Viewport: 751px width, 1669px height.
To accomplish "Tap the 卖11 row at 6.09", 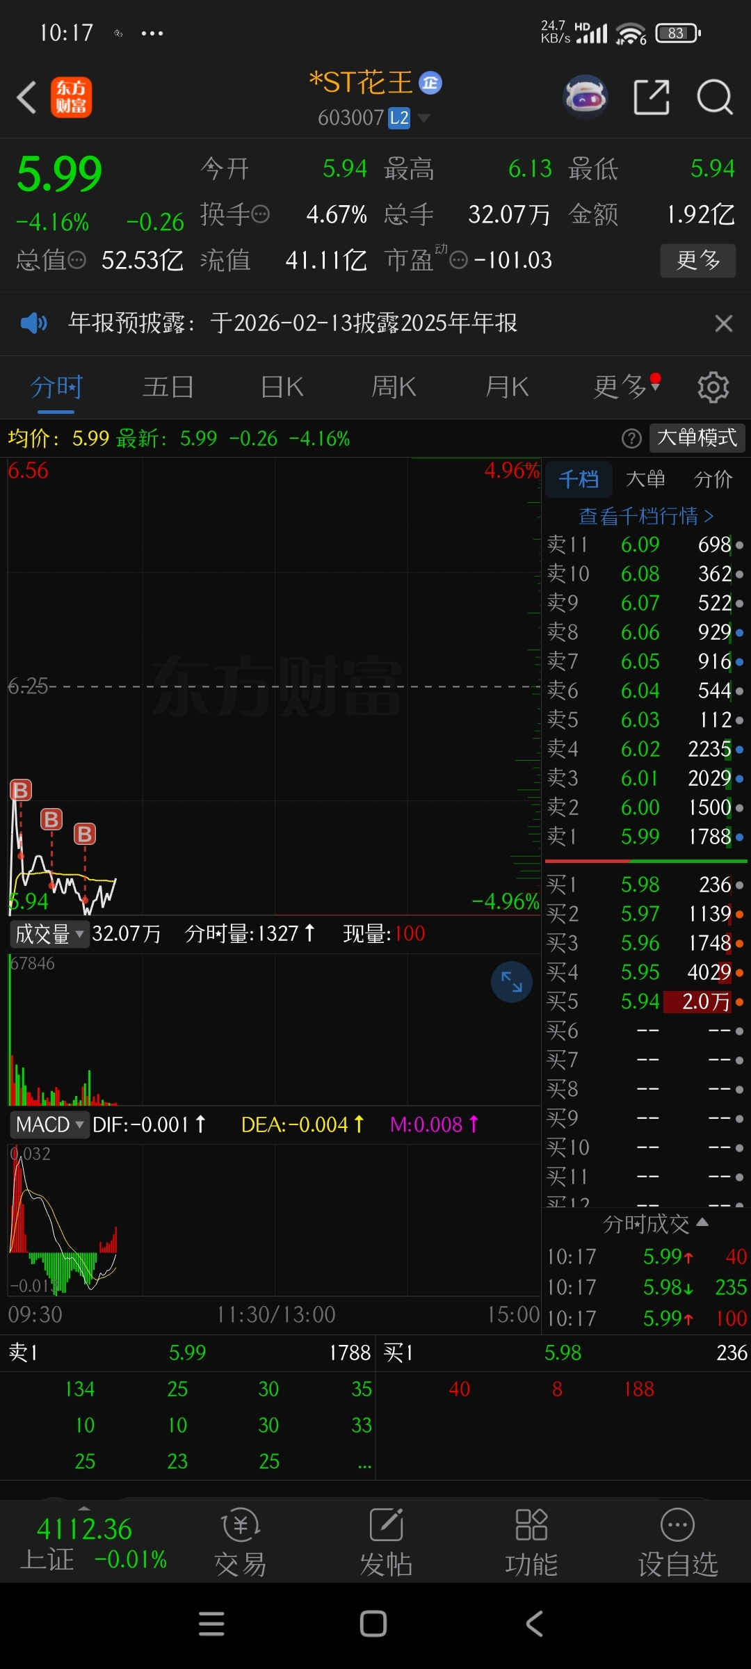I will point(645,545).
